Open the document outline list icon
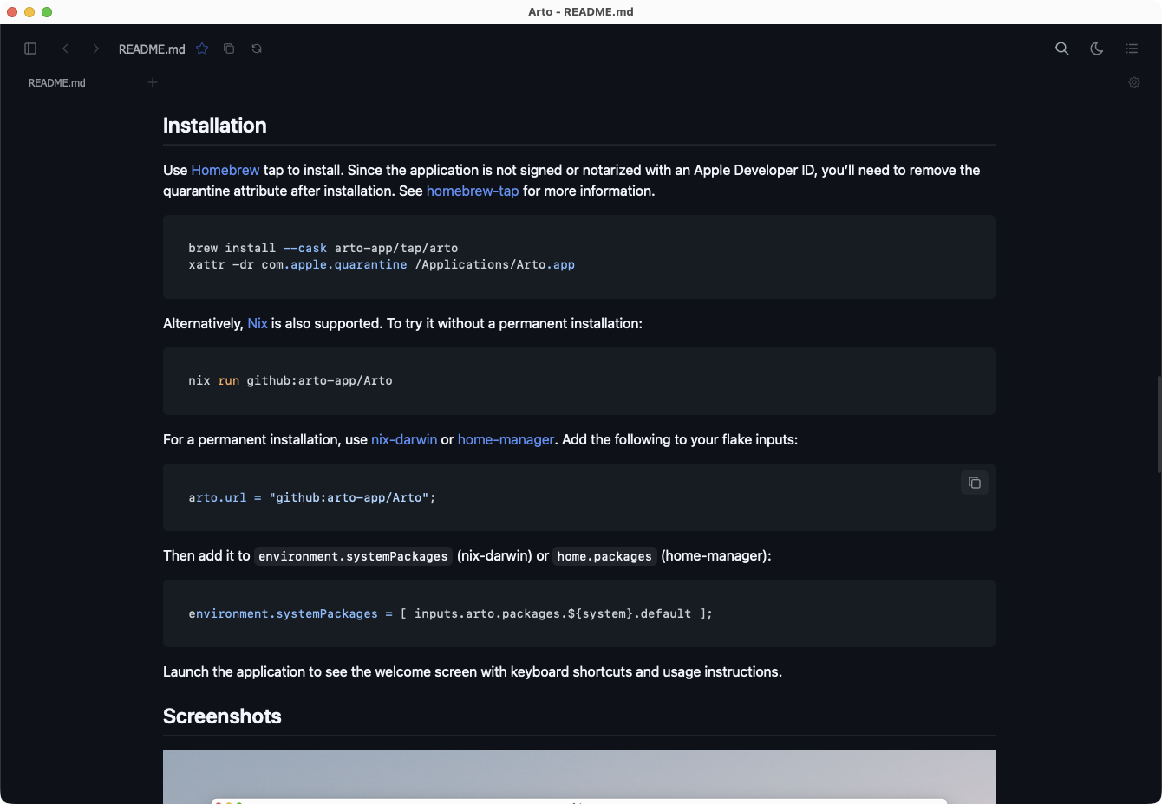Image resolution: width=1162 pixels, height=804 pixels. coord(1132,49)
